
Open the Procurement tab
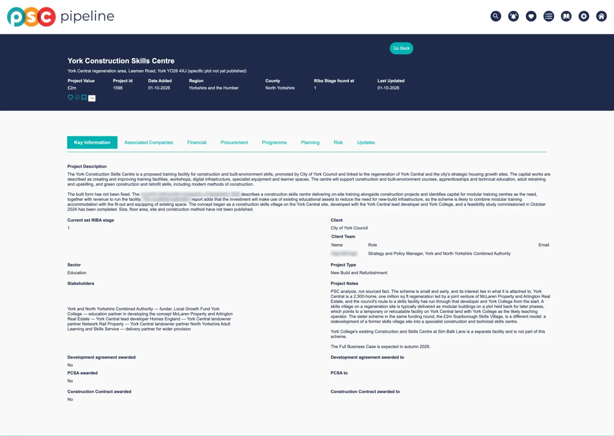coord(234,142)
